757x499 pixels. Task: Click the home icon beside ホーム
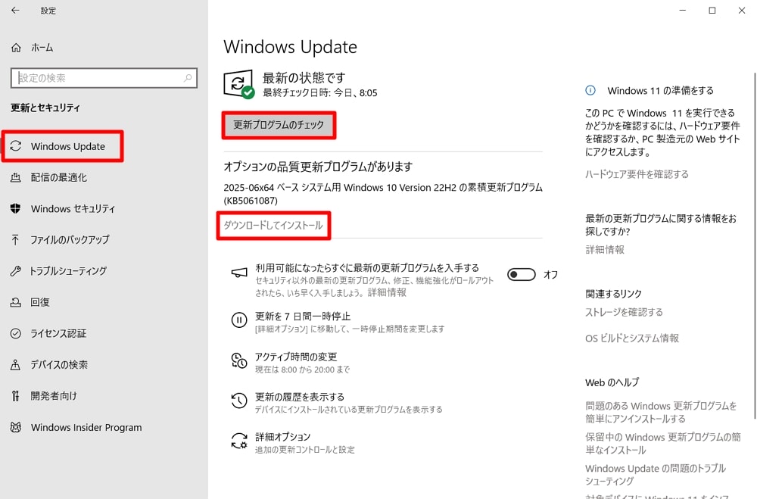[x=16, y=48]
